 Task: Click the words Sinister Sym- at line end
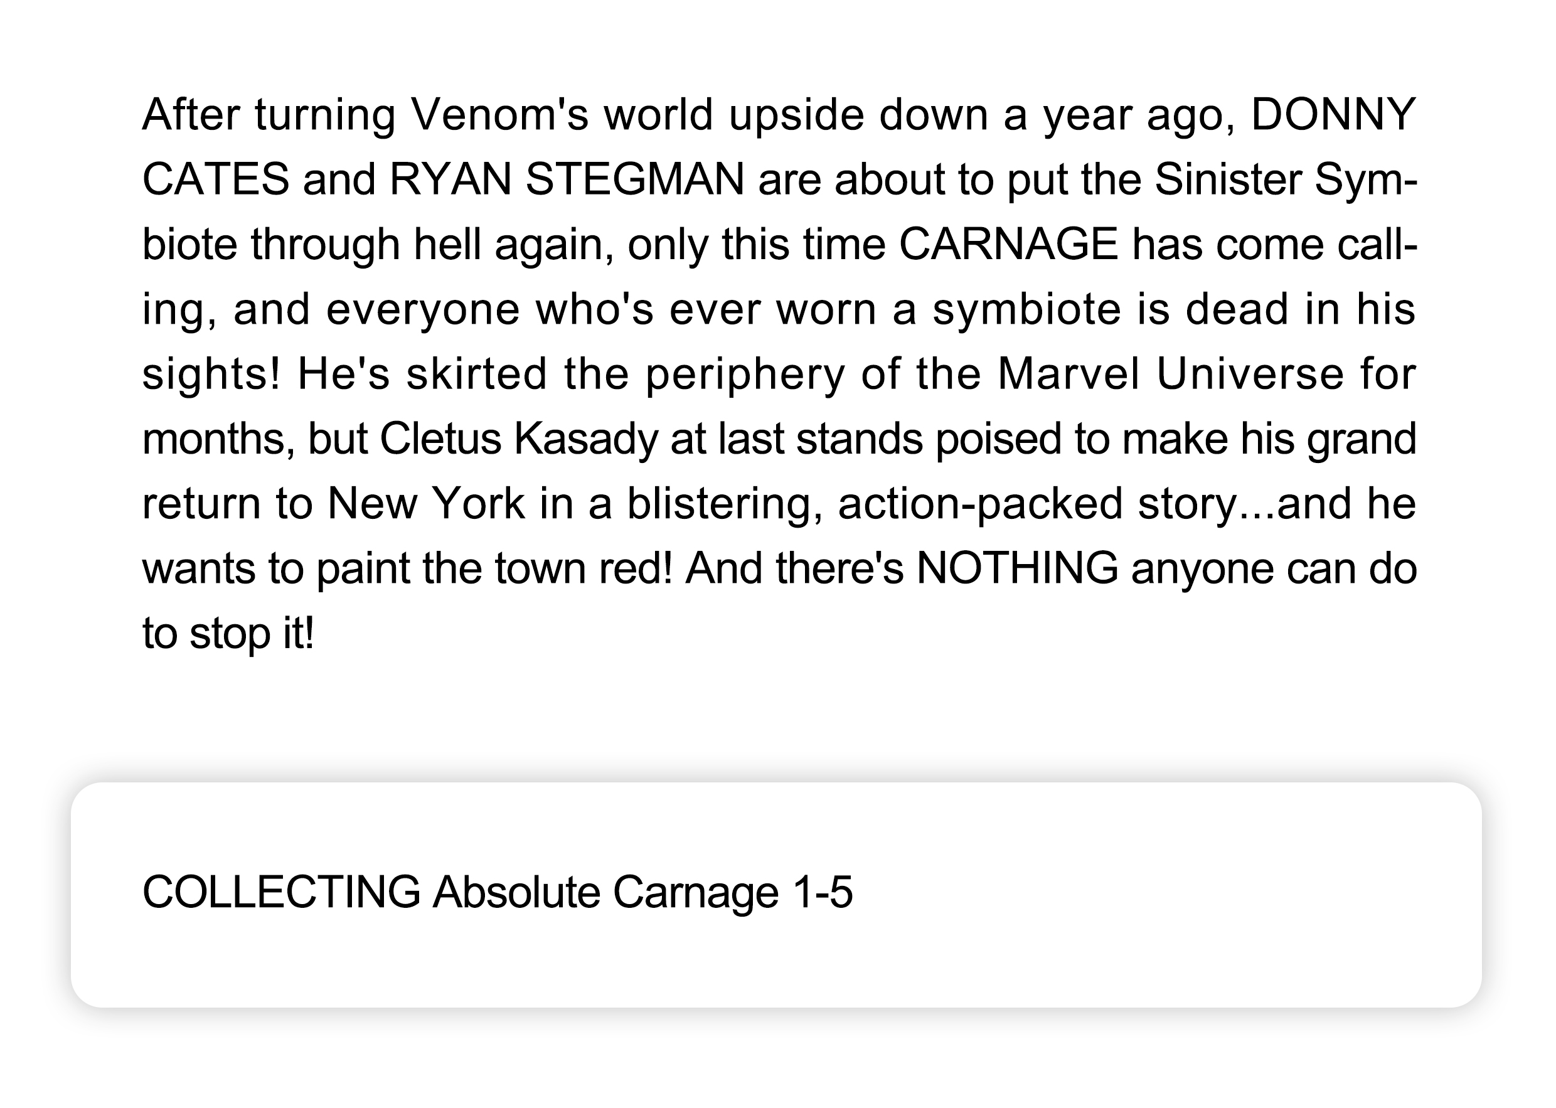coord(1286,179)
